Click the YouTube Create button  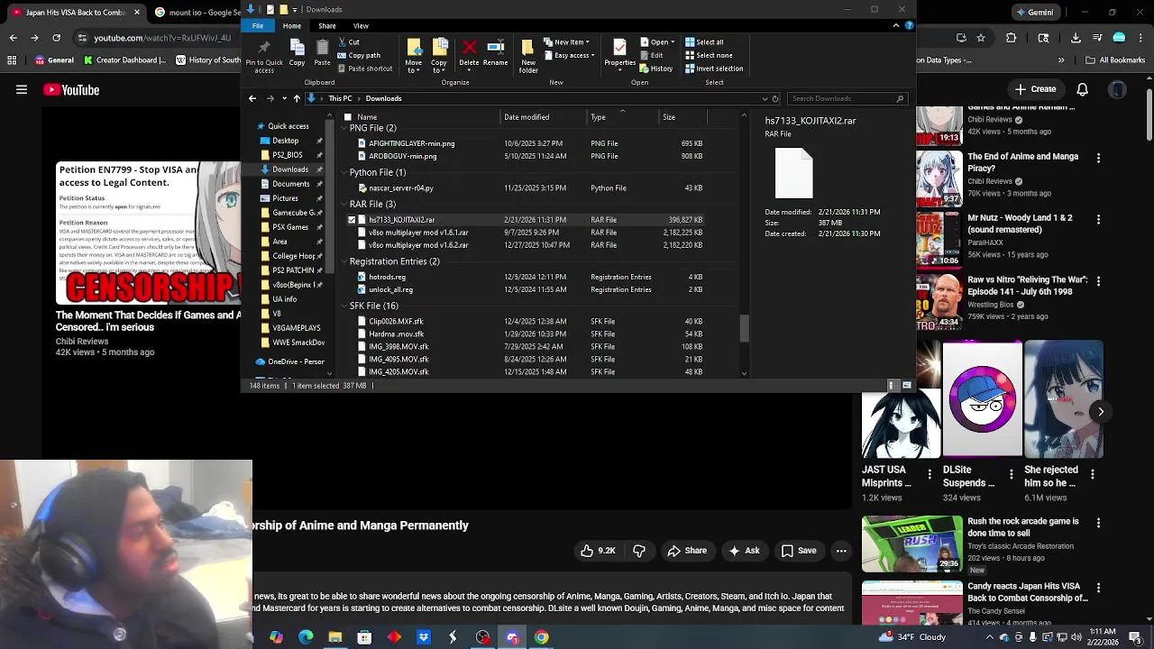1035,89
